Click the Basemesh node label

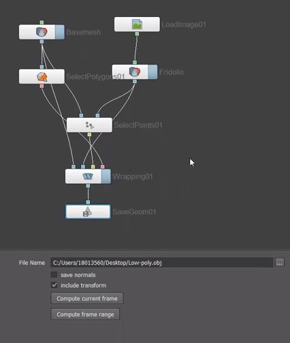pos(83,32)
